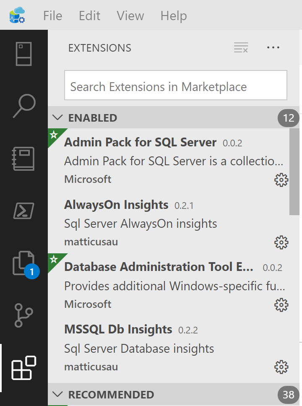Viewport: 302px width, 406px height.
Task: Open the Extensions panel more actions ellipsis
Action: point(273,48)
